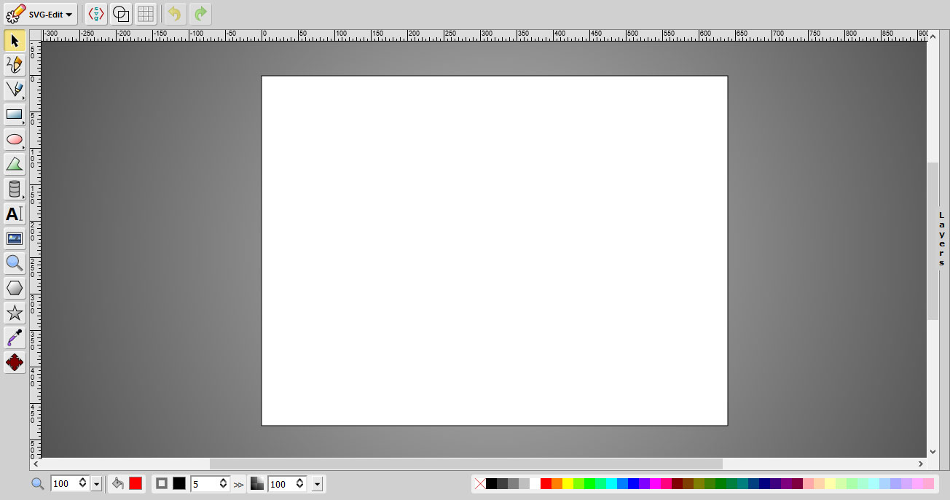Select the Eyedropper tool
The width and height of the screenshot is (950, 500).
click(x=15, y=337)
